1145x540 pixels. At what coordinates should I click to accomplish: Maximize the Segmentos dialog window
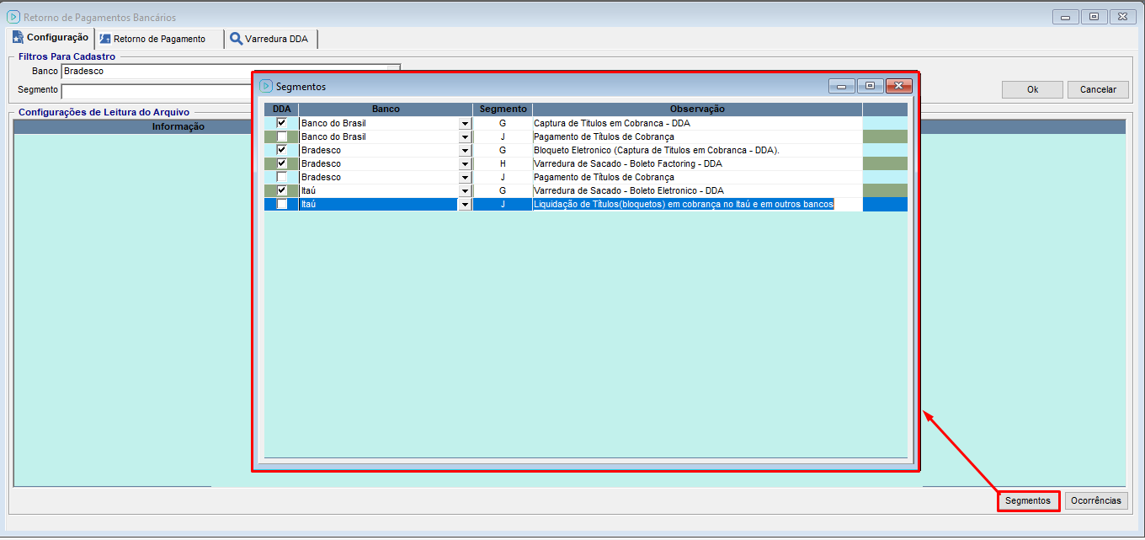point(871,86)
